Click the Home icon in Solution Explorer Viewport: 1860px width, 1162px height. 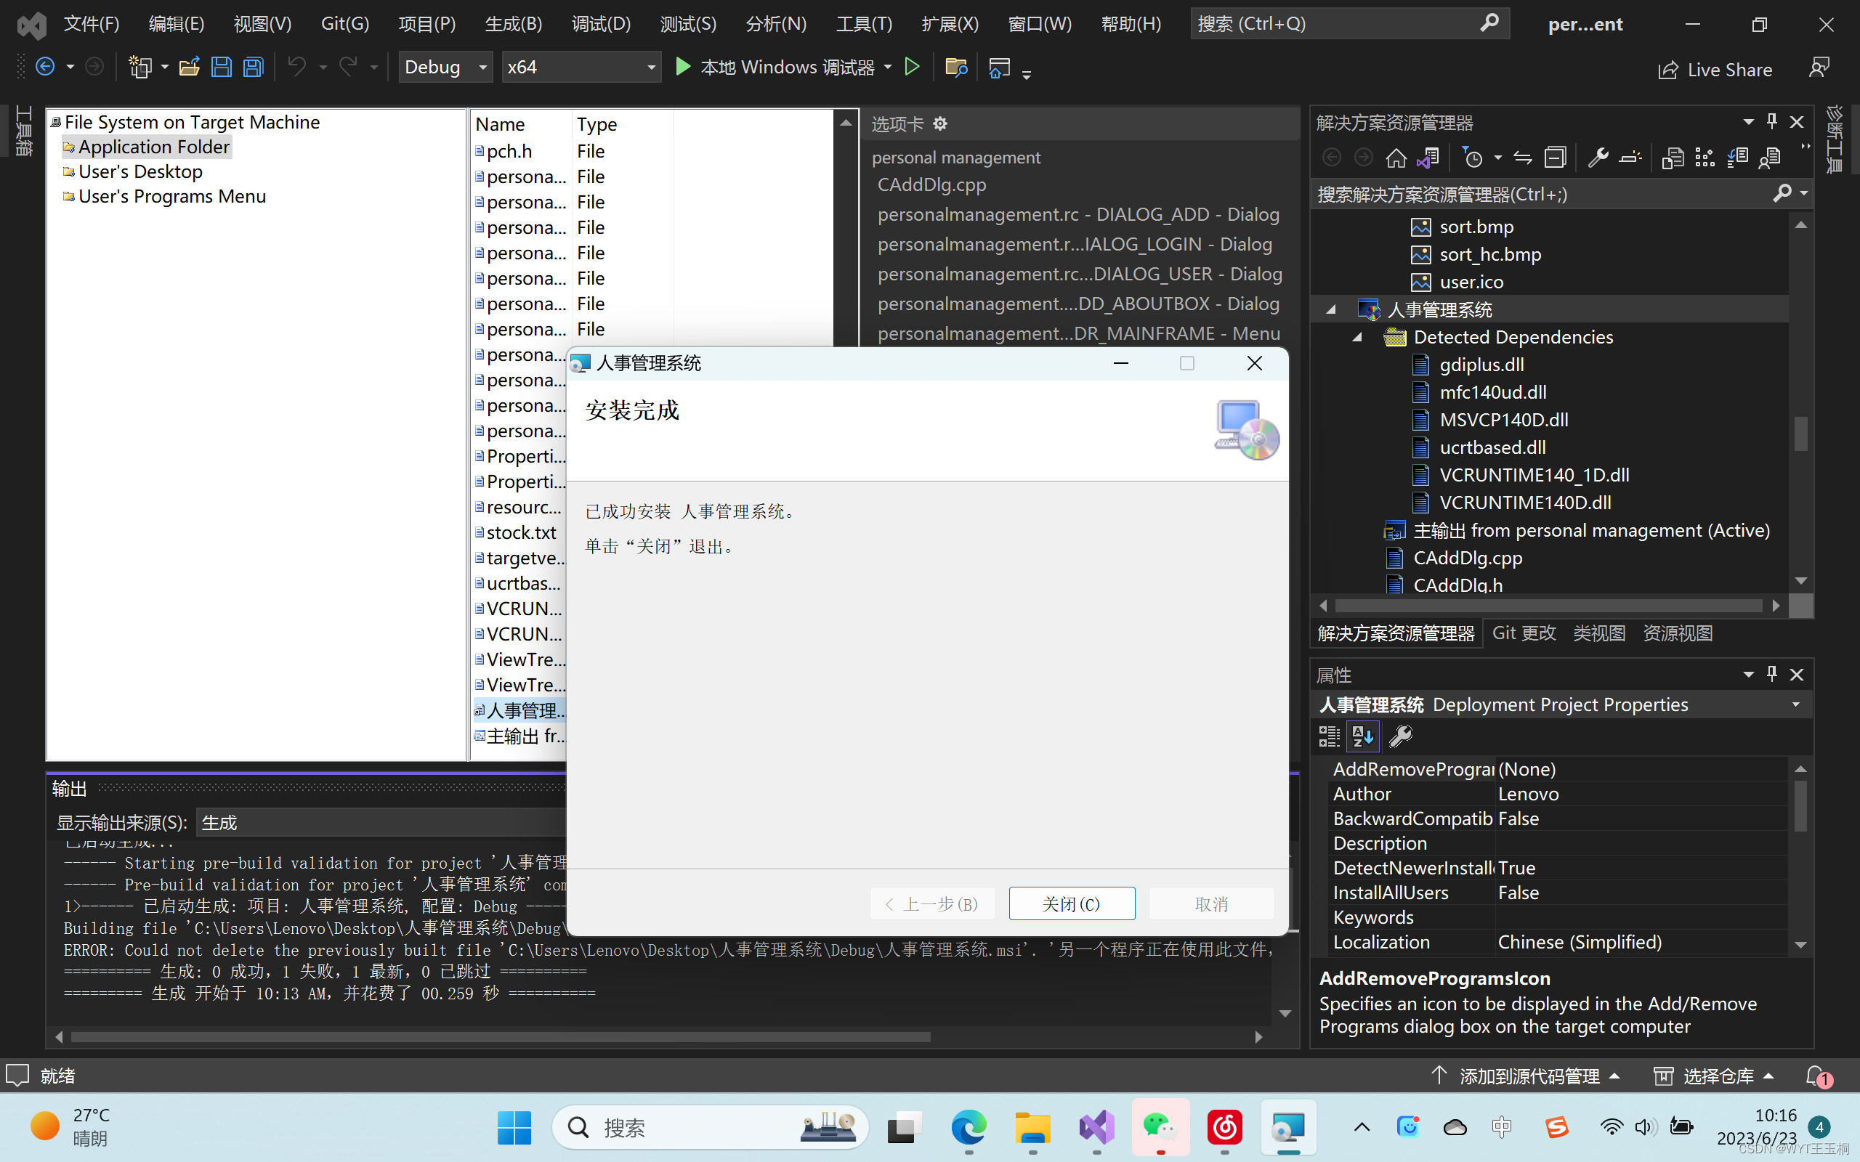[x=1396, y=157]
